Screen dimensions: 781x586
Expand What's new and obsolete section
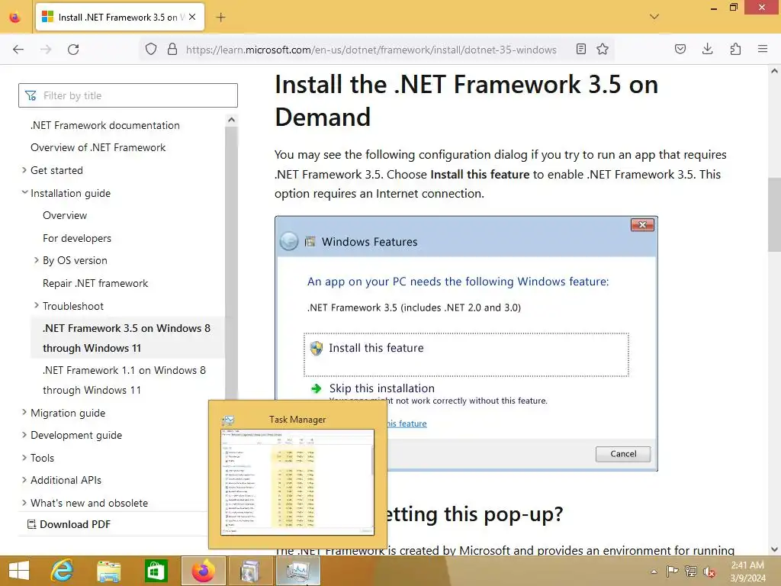point(24,503)
